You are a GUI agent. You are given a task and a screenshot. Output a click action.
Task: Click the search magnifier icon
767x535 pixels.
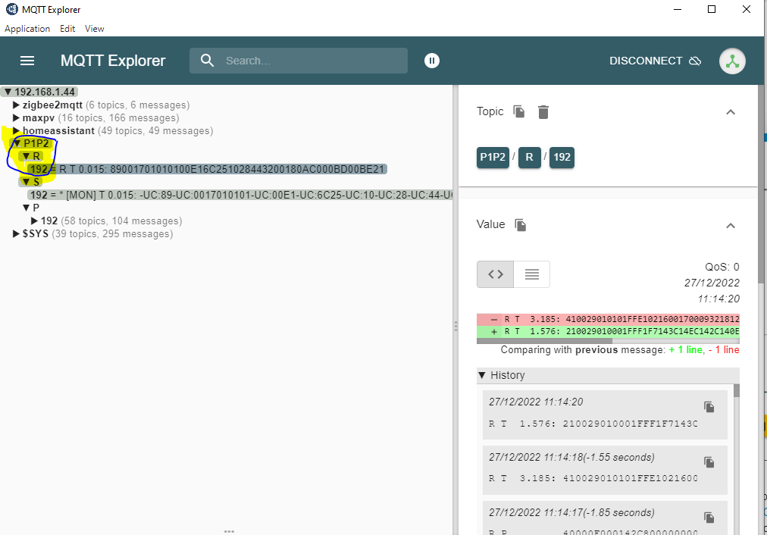[208, 61]
